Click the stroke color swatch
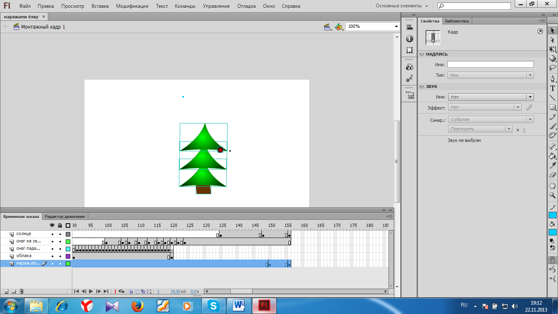This screenshot has width=558, height=314. (553, 215)
